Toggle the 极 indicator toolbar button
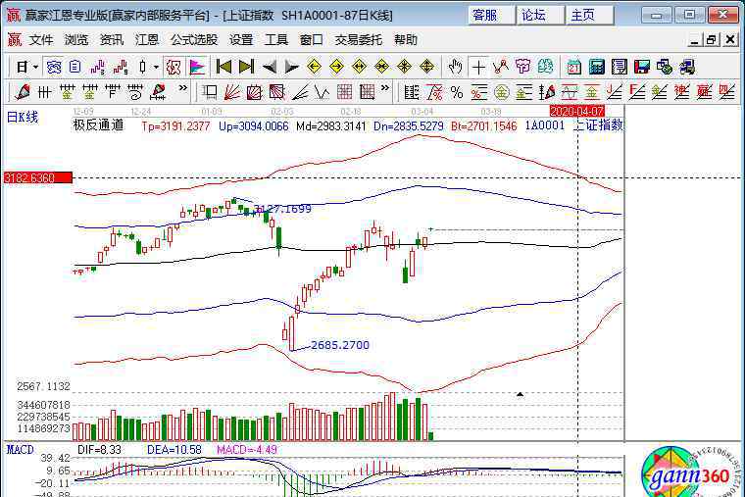This screenshot has height=497, width=745. tap(173, 67)
